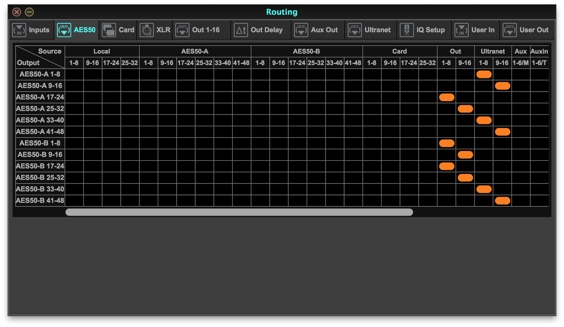Click the horizontal scrollbar below the matrix
The image size is (564, 327).
pos(239,212)
